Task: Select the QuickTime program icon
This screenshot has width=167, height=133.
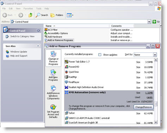Action: coord(67,72)
